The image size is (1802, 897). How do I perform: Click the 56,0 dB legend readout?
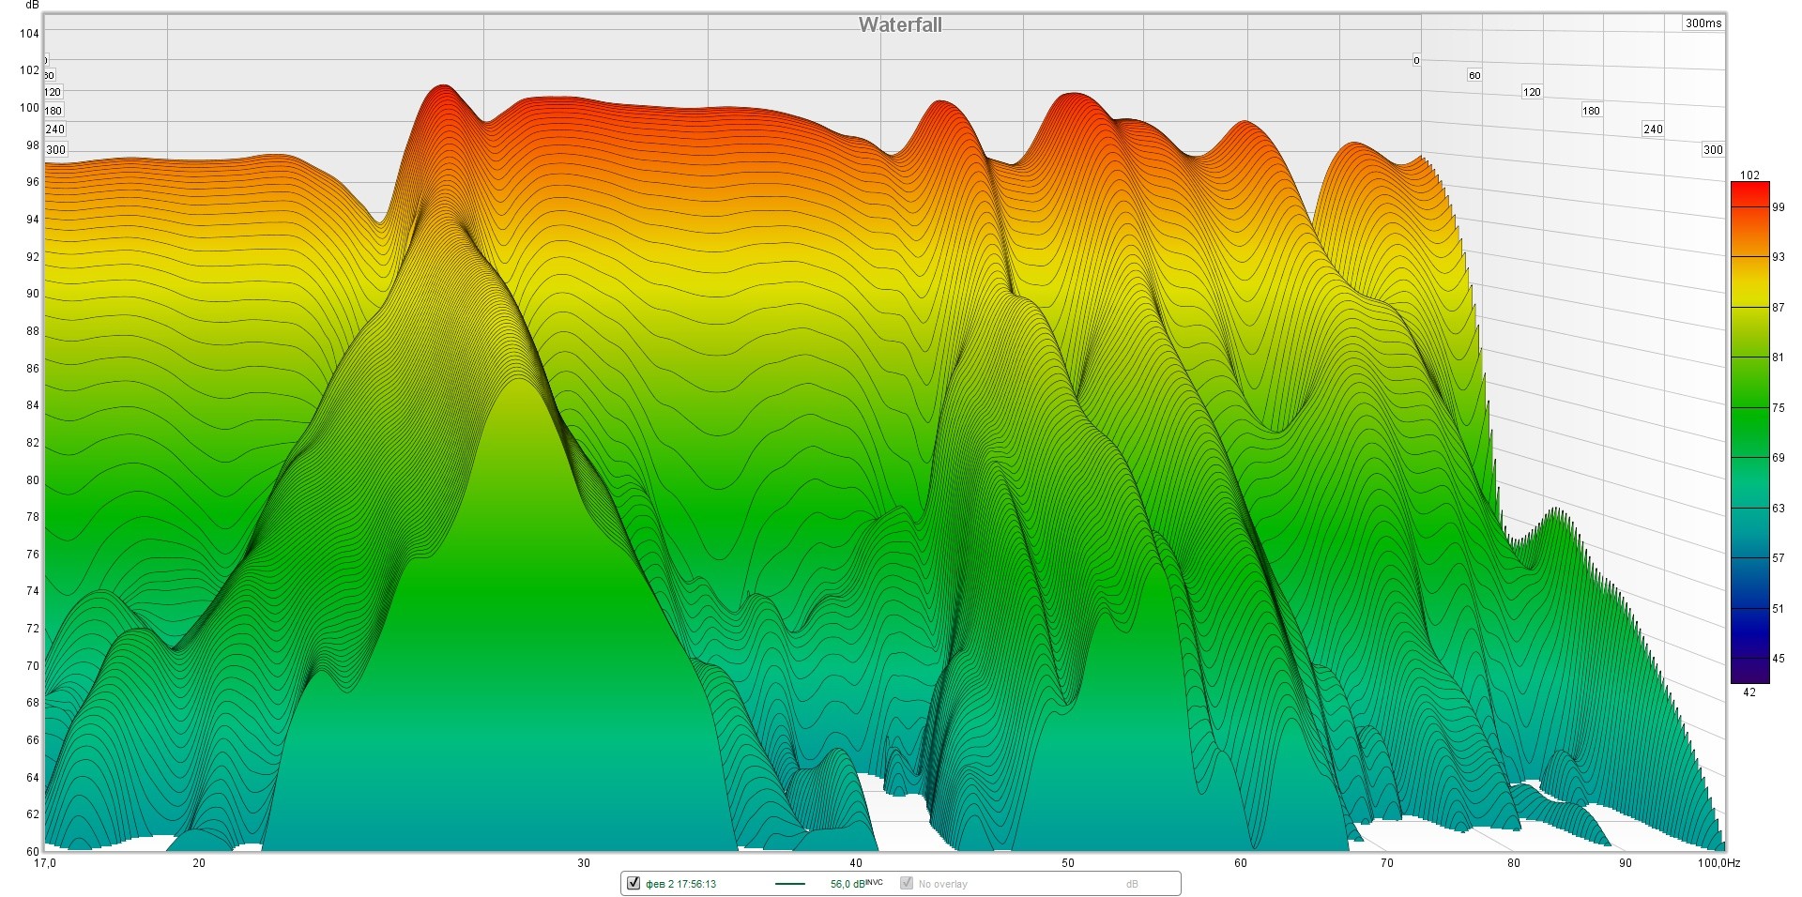855,884
